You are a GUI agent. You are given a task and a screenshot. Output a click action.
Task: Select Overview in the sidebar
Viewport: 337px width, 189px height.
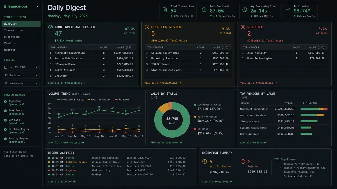coord(21,24)
